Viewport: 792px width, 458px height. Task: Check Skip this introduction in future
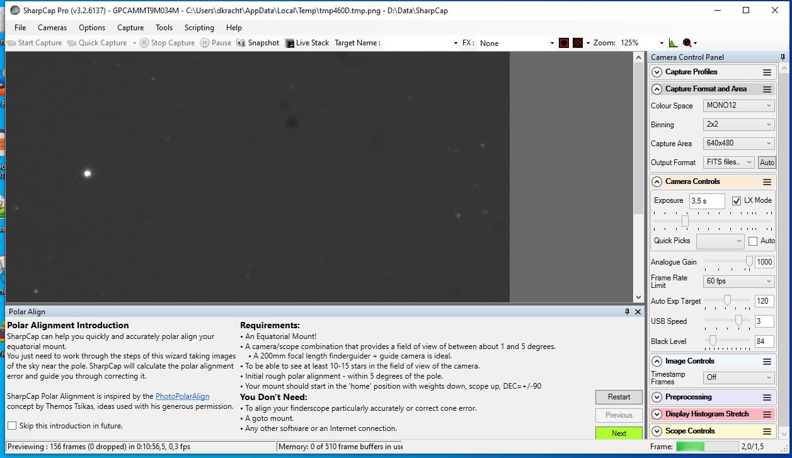[12, 426]
